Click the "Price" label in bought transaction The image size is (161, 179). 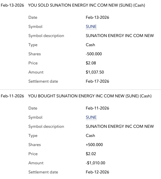[33, 154]
